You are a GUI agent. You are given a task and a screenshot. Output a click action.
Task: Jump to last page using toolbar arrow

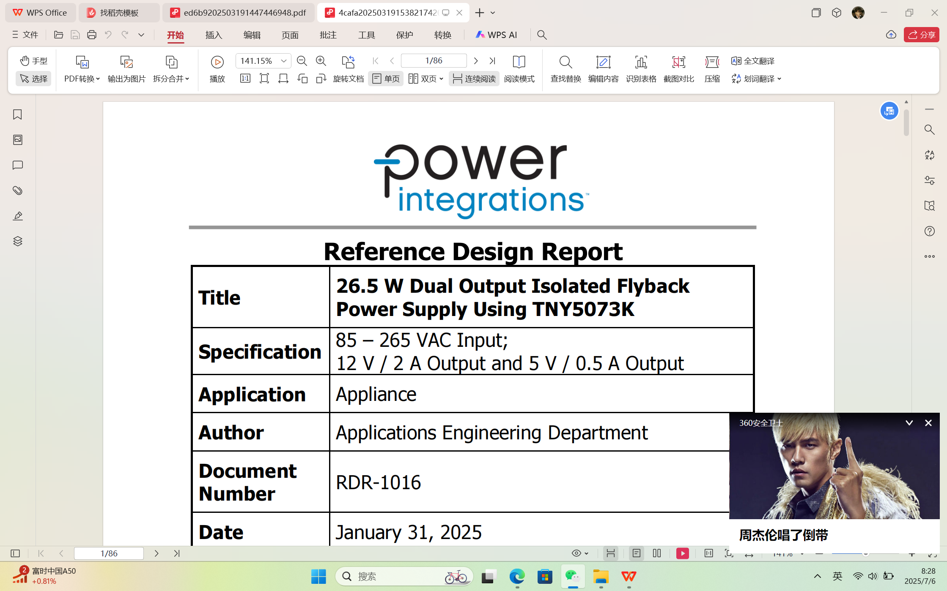point(492,61)
